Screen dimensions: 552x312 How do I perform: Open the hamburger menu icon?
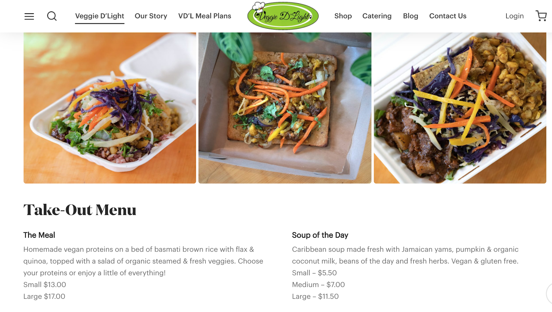29,16
